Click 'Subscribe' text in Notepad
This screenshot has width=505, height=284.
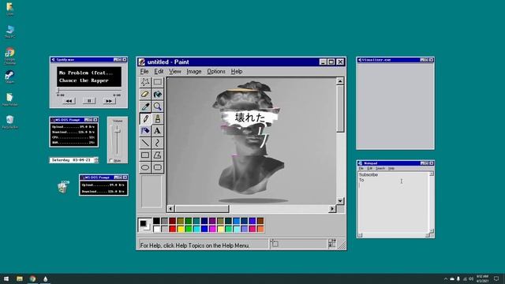(368, 175)
